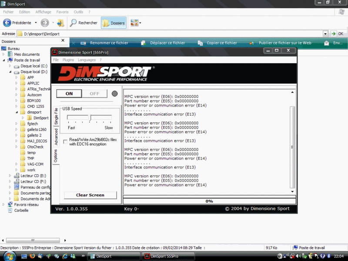
Task: Toggle the Dossiers folders pane button
Action: (114, 23)
